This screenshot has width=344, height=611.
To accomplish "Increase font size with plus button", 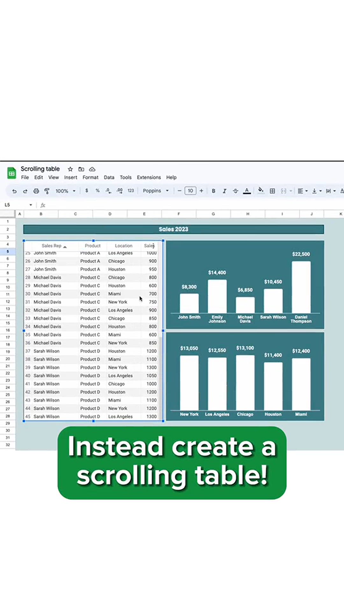I will click(x=201, y=191).
